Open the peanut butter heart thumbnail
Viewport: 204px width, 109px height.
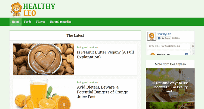[x=43, y=59]
